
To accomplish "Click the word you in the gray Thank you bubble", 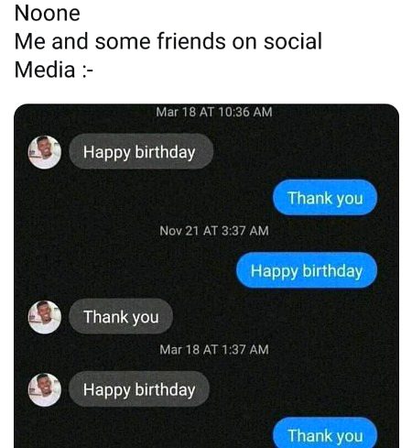I will 146,318.
